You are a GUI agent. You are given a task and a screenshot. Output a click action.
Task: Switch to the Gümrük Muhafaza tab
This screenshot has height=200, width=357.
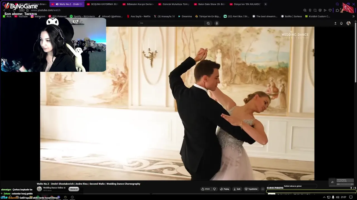coord(174,4)
